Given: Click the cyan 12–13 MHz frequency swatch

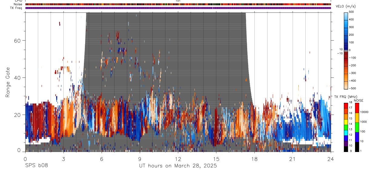Looking at the screenshot, I should click(x=346, y=132).
